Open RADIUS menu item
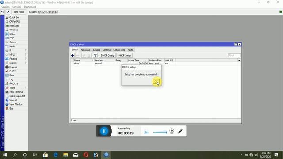283x159 pixels. coord(14,83)
